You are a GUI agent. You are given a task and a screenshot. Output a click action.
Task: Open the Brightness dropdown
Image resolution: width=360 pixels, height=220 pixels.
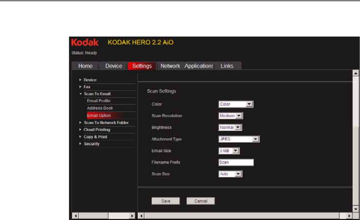point(230,127)
